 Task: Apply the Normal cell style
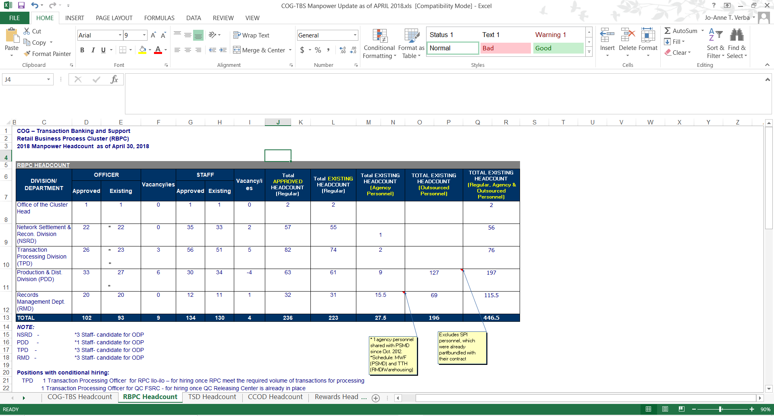[x=452, y=48]
